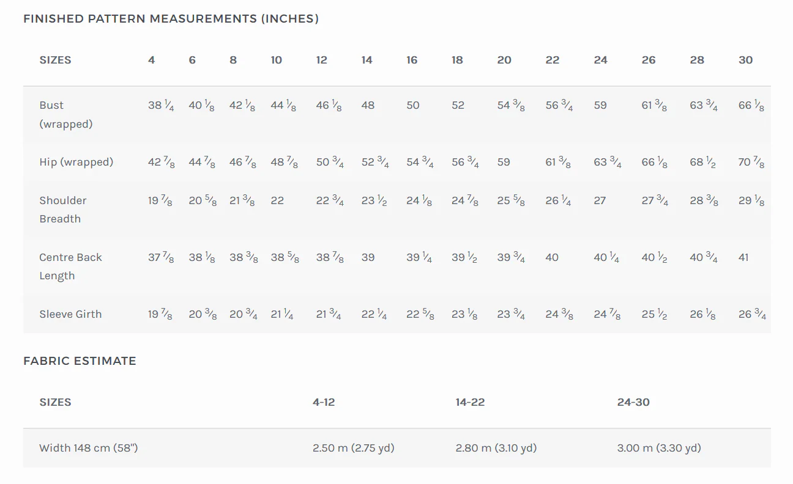
Task: Select the Shoulder Breadth row label
Action: (63, 210)
